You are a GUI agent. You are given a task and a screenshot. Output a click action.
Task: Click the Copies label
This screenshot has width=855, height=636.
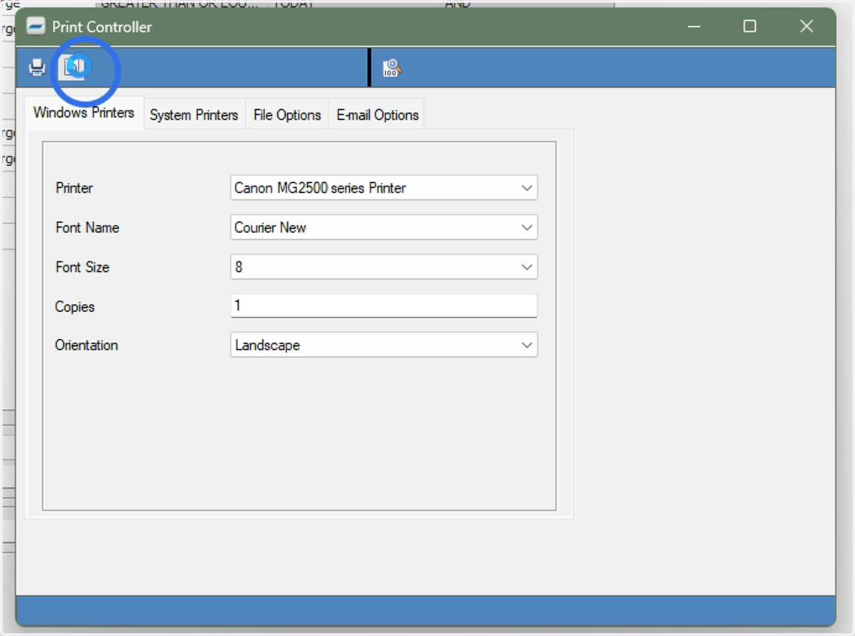(75, 307)
